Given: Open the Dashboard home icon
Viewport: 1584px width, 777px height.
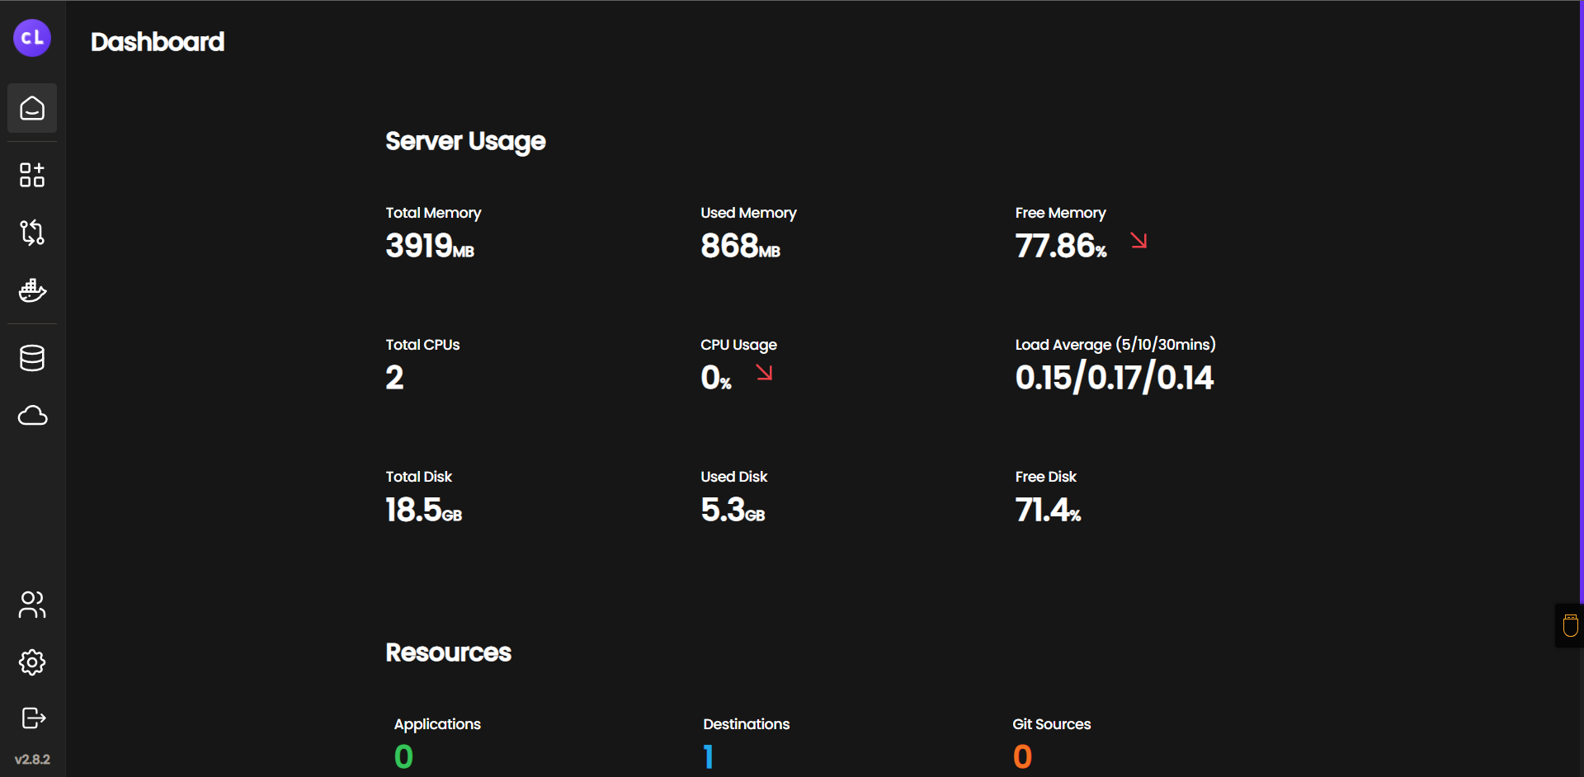Looking at the screenshot, I should point(32,108).
